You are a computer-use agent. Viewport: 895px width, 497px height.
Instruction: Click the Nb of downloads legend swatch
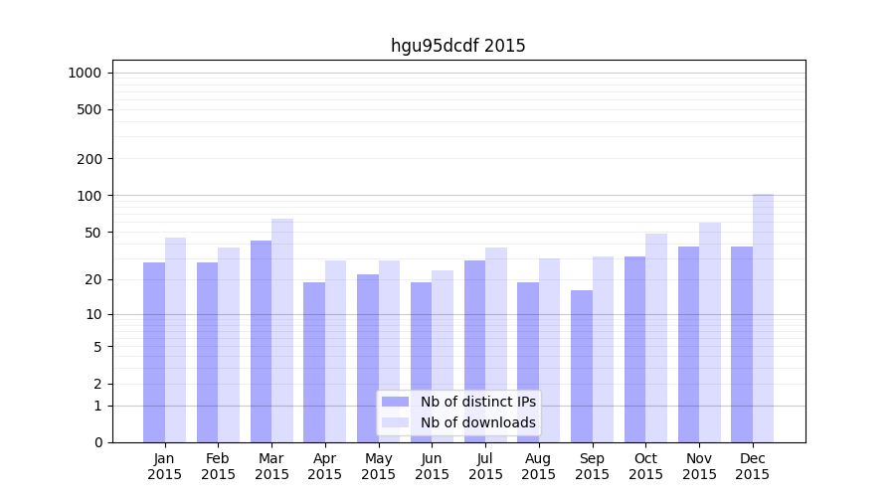[x=395, y=422]
